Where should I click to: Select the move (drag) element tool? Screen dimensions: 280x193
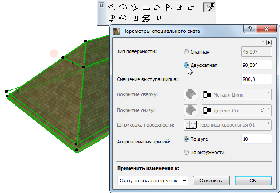click(x=111, y=18)
